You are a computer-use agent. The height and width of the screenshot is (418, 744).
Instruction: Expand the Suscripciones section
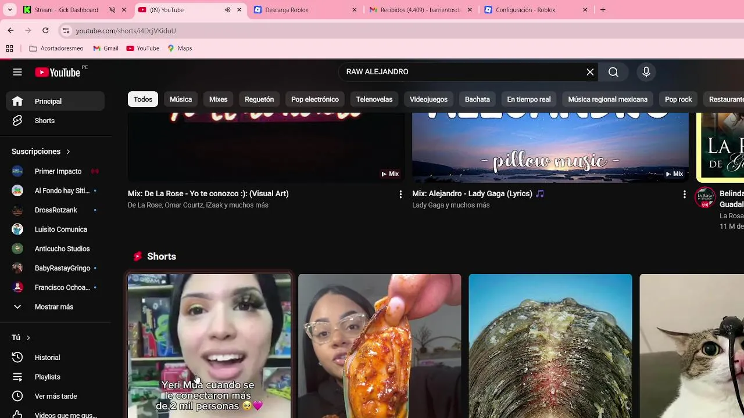(41, 152)
